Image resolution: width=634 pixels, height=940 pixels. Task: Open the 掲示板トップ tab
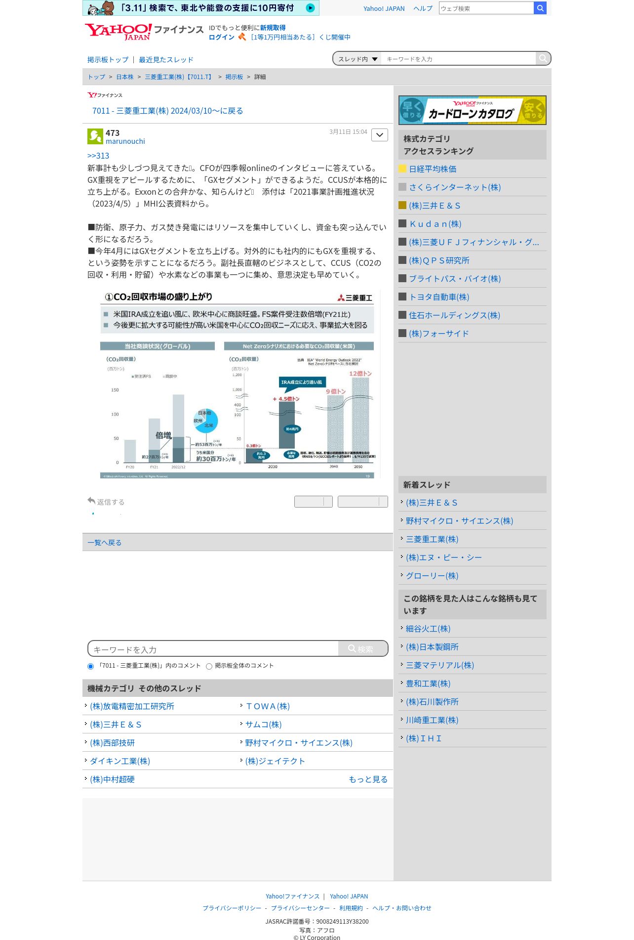pos(108,59)
